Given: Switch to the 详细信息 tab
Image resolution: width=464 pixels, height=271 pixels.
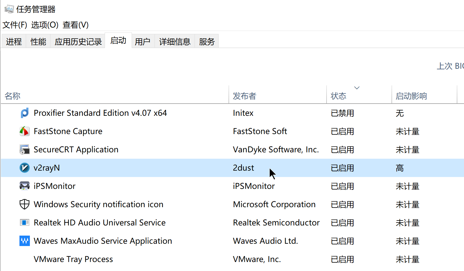Looking at the screenshot, I should click(175, 41).
